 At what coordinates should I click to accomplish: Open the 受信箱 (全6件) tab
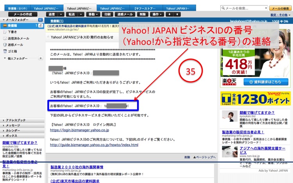click(18, 9)
